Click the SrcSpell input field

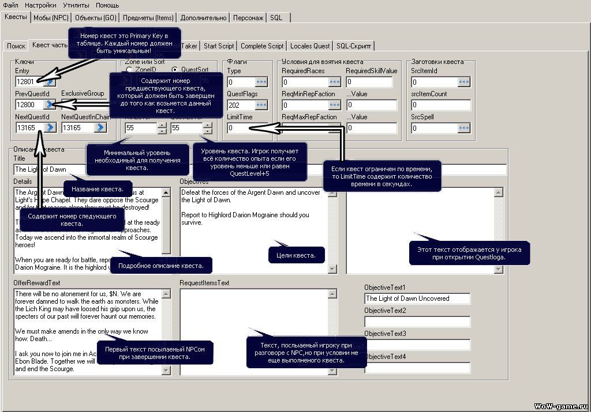(435, 128)
